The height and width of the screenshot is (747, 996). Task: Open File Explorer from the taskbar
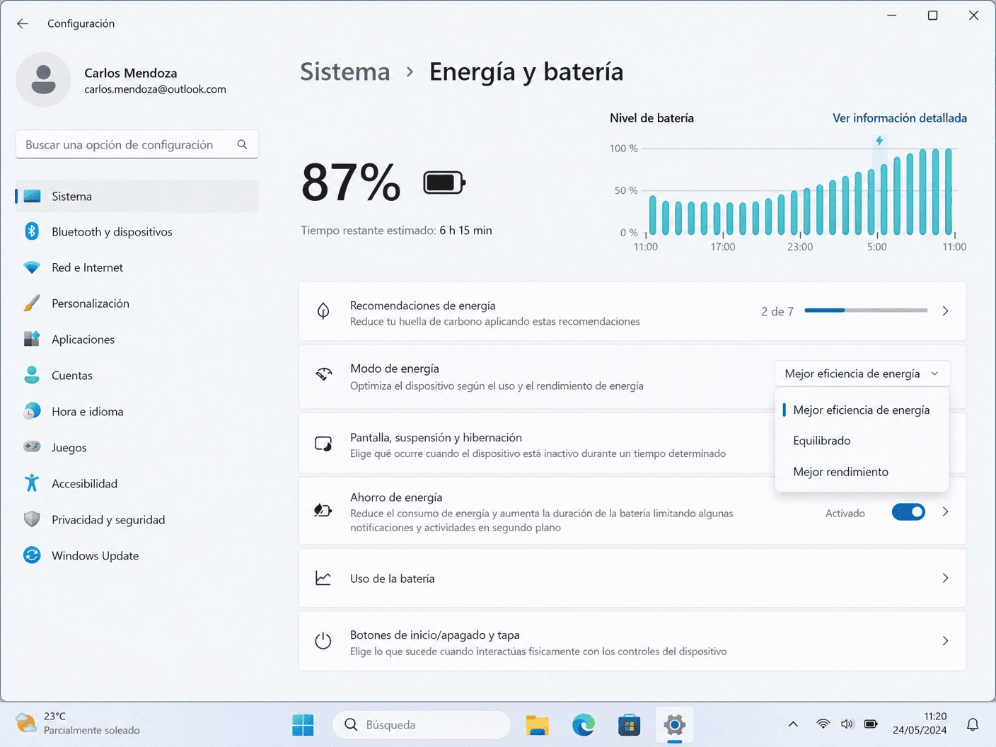tap(538, 725)
